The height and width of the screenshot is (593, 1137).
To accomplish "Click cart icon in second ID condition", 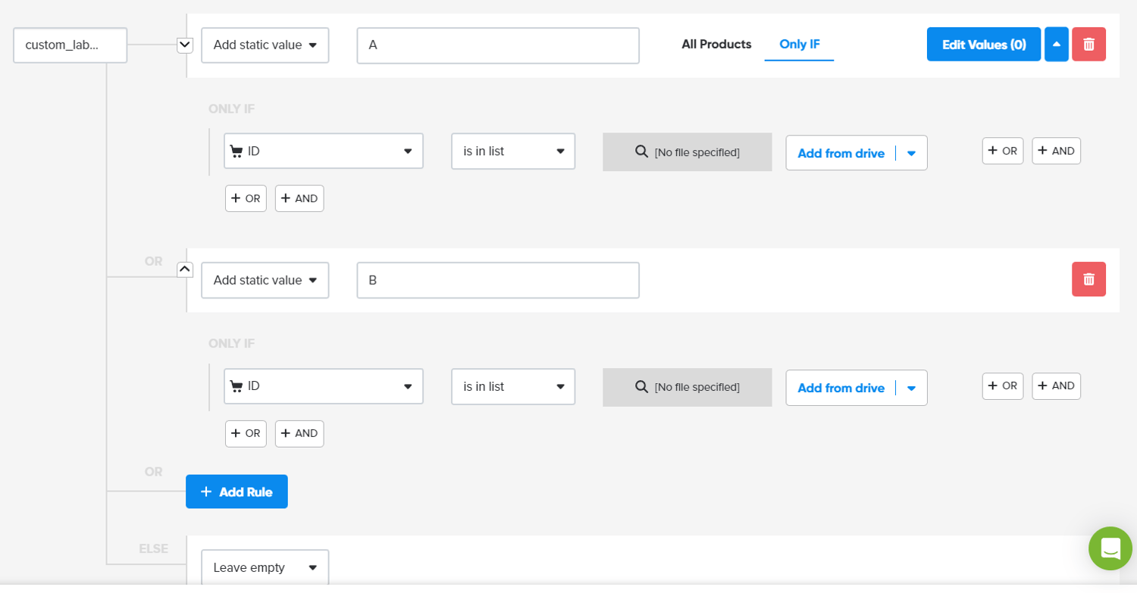I will 236,386.
